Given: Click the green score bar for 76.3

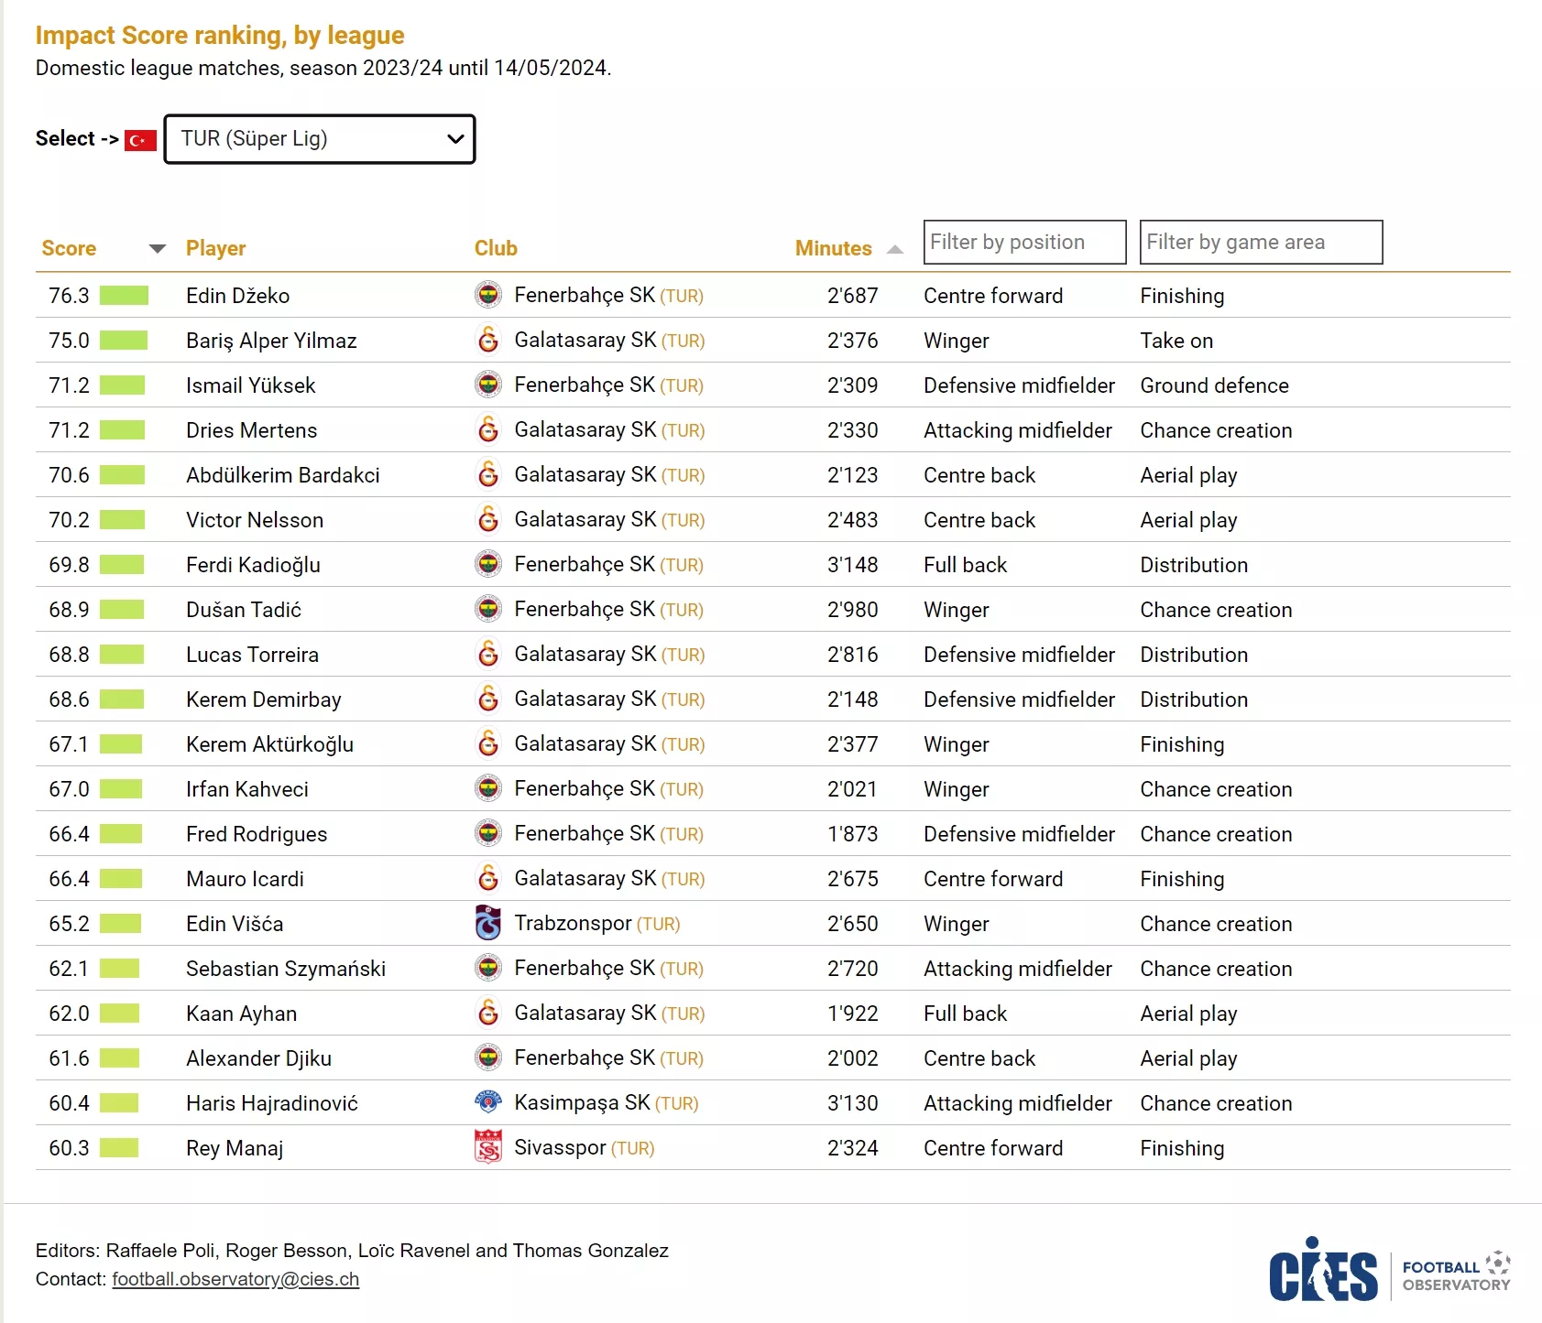Looking at the screenshot, I should coord(124,296).
